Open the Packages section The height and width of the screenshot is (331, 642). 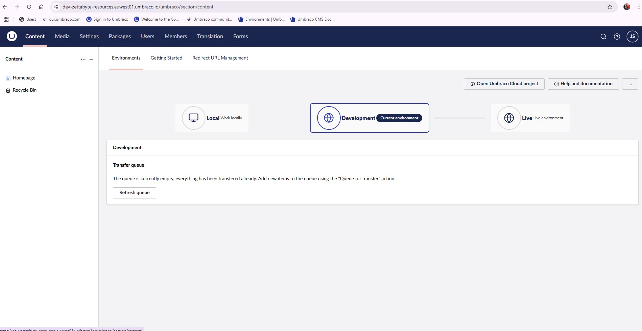[x=120, y=37]
